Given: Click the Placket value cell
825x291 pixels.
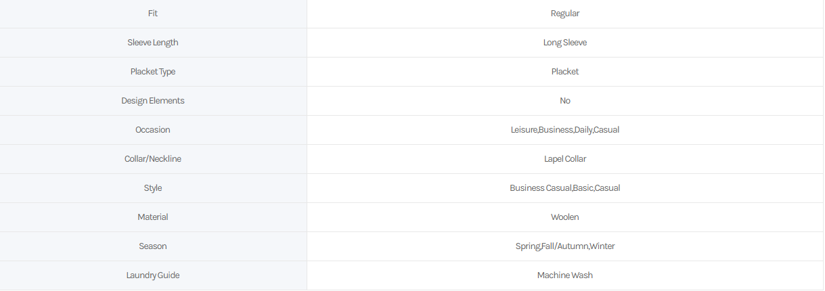Looking at the screenshot, I should [x=565, y=72].
